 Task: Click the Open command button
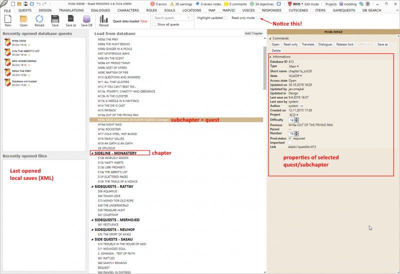click(x=275, y=44)
